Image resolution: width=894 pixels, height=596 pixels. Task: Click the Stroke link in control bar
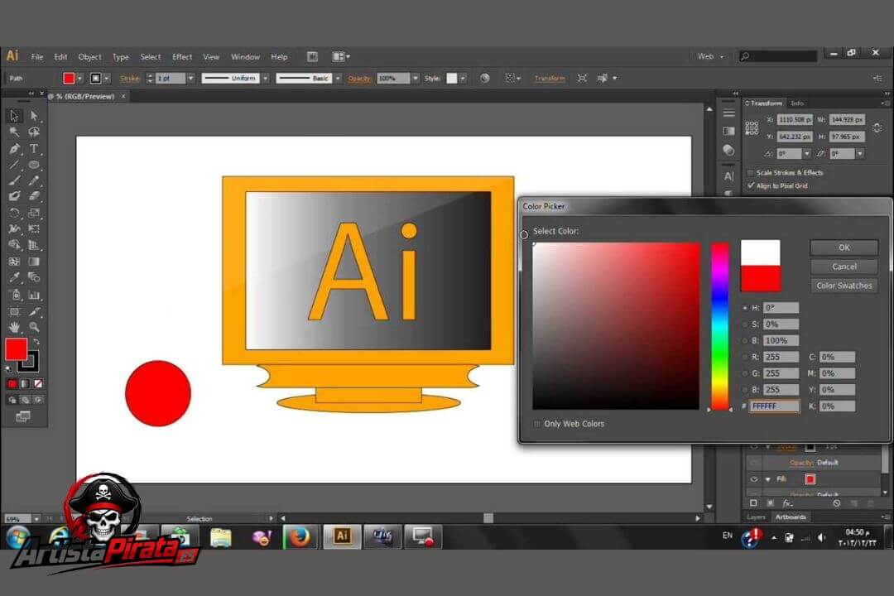pos(130,78)
